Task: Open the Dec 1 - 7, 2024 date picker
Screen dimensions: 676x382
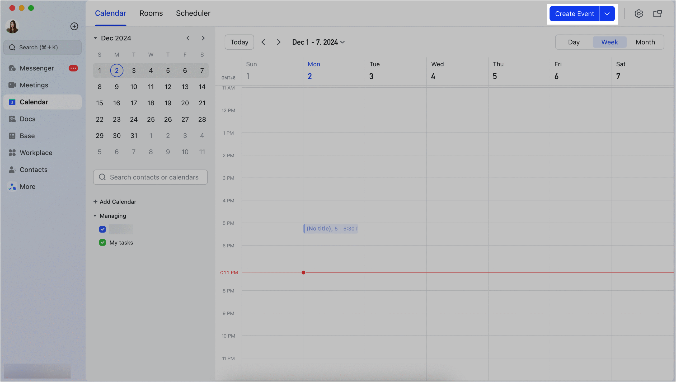Action: pyautogui.click(x=318, y=42)
